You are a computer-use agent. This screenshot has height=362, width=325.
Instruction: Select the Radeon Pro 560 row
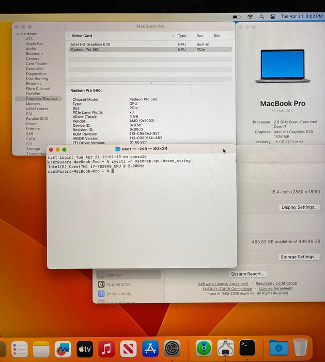click(150, 50)
